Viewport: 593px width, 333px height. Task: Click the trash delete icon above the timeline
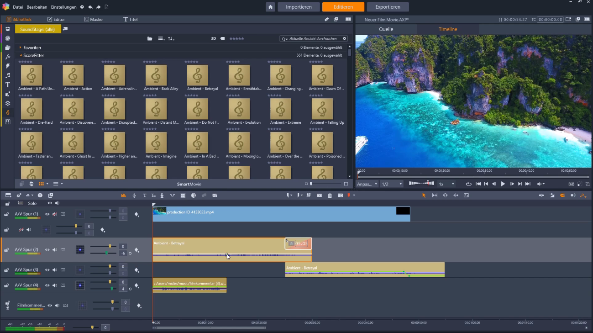pyautogui.click(x=330, y=195)
